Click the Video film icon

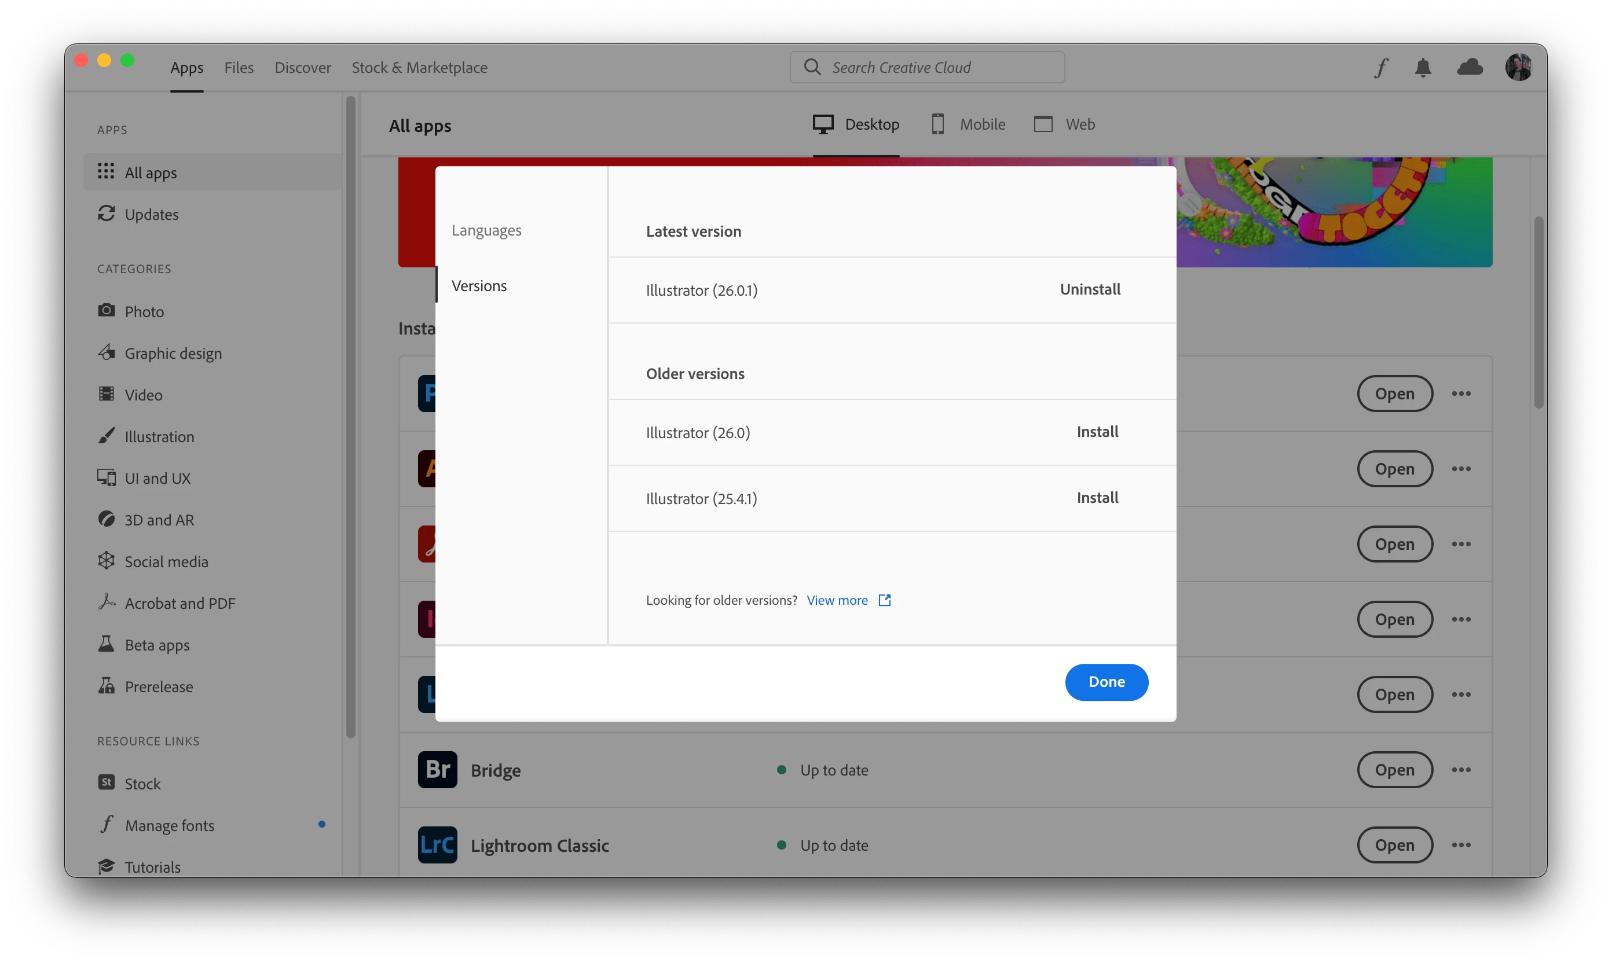point(106,394)
